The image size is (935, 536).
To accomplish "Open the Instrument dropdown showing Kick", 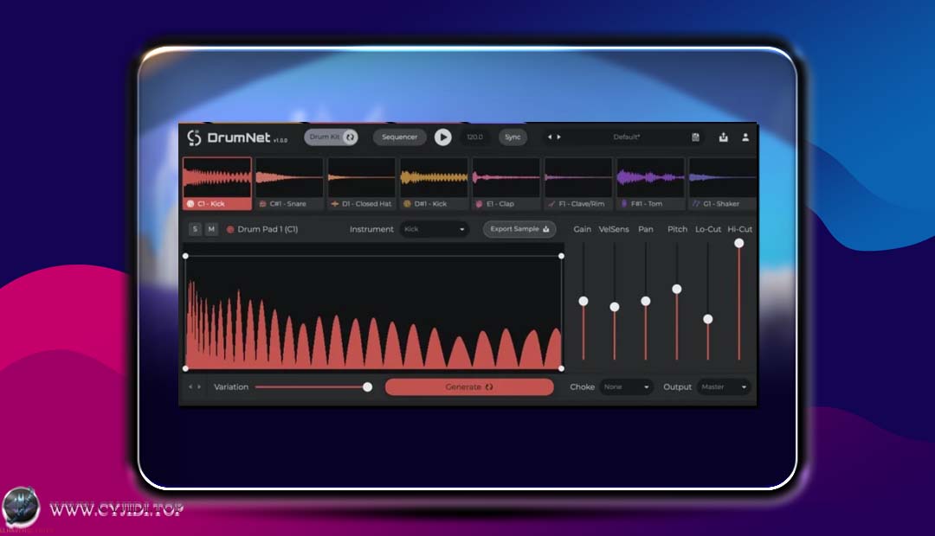I will (434, 229).
